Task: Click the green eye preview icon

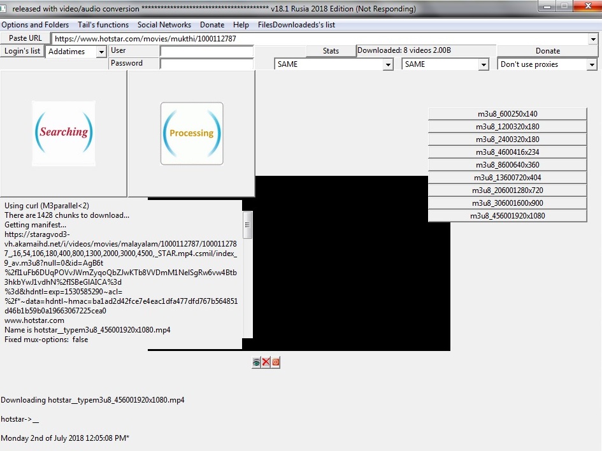Action: [256, 362]
